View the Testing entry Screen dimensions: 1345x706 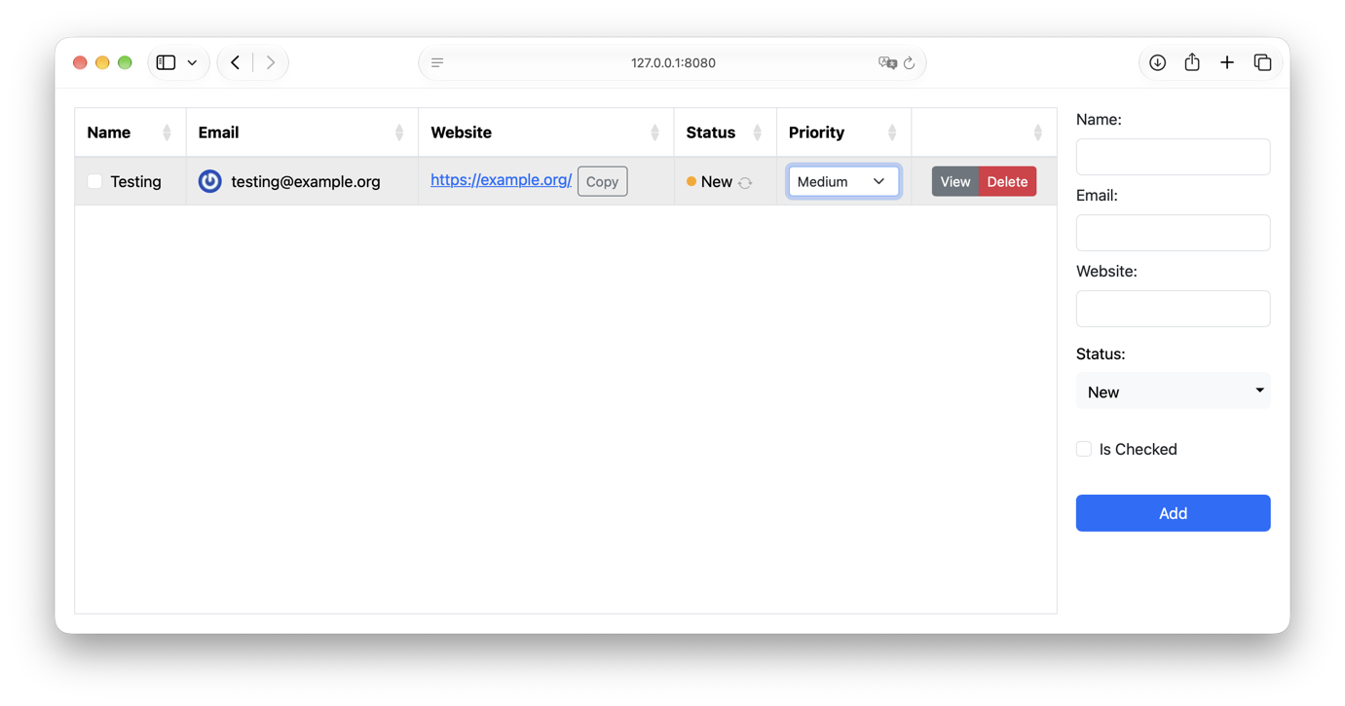click(x=955, y=181)
